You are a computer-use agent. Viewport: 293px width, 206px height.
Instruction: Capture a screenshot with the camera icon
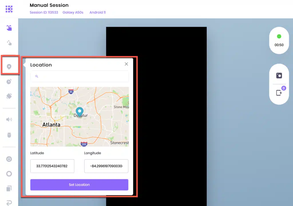pos(279,75)
